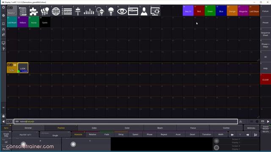Image resolution: width=271 pixels, height=152 pixels.
Task: Select the globe appearance tile
Action: [56, 11]
